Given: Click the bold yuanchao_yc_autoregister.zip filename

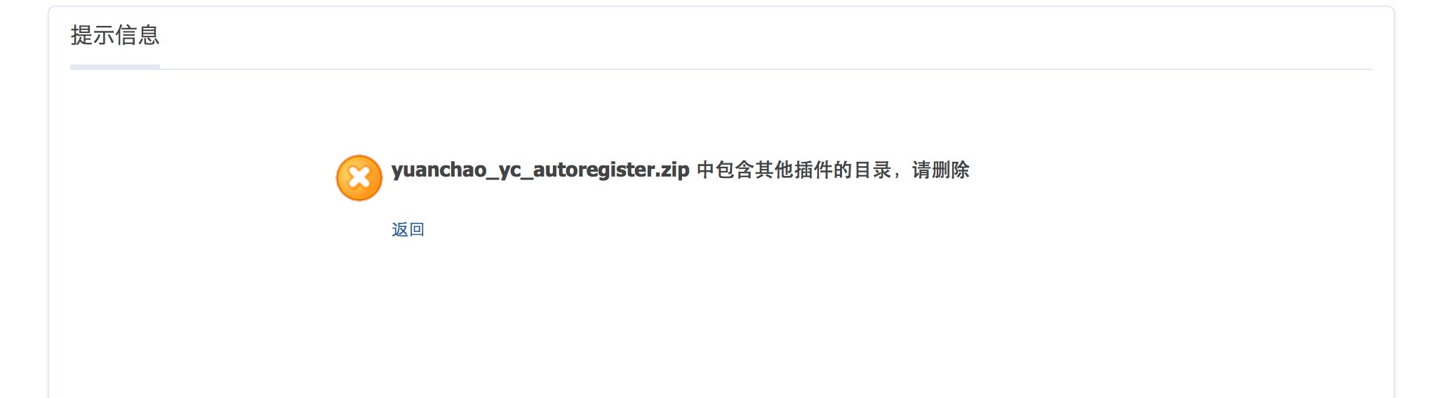Looking at the screenshot, I should 540,170.
